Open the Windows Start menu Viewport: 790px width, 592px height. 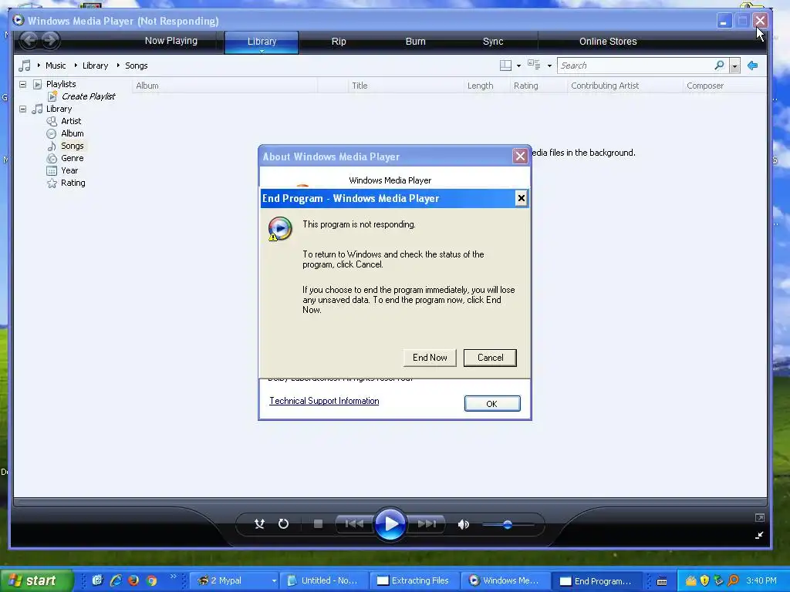click(35, 580)
